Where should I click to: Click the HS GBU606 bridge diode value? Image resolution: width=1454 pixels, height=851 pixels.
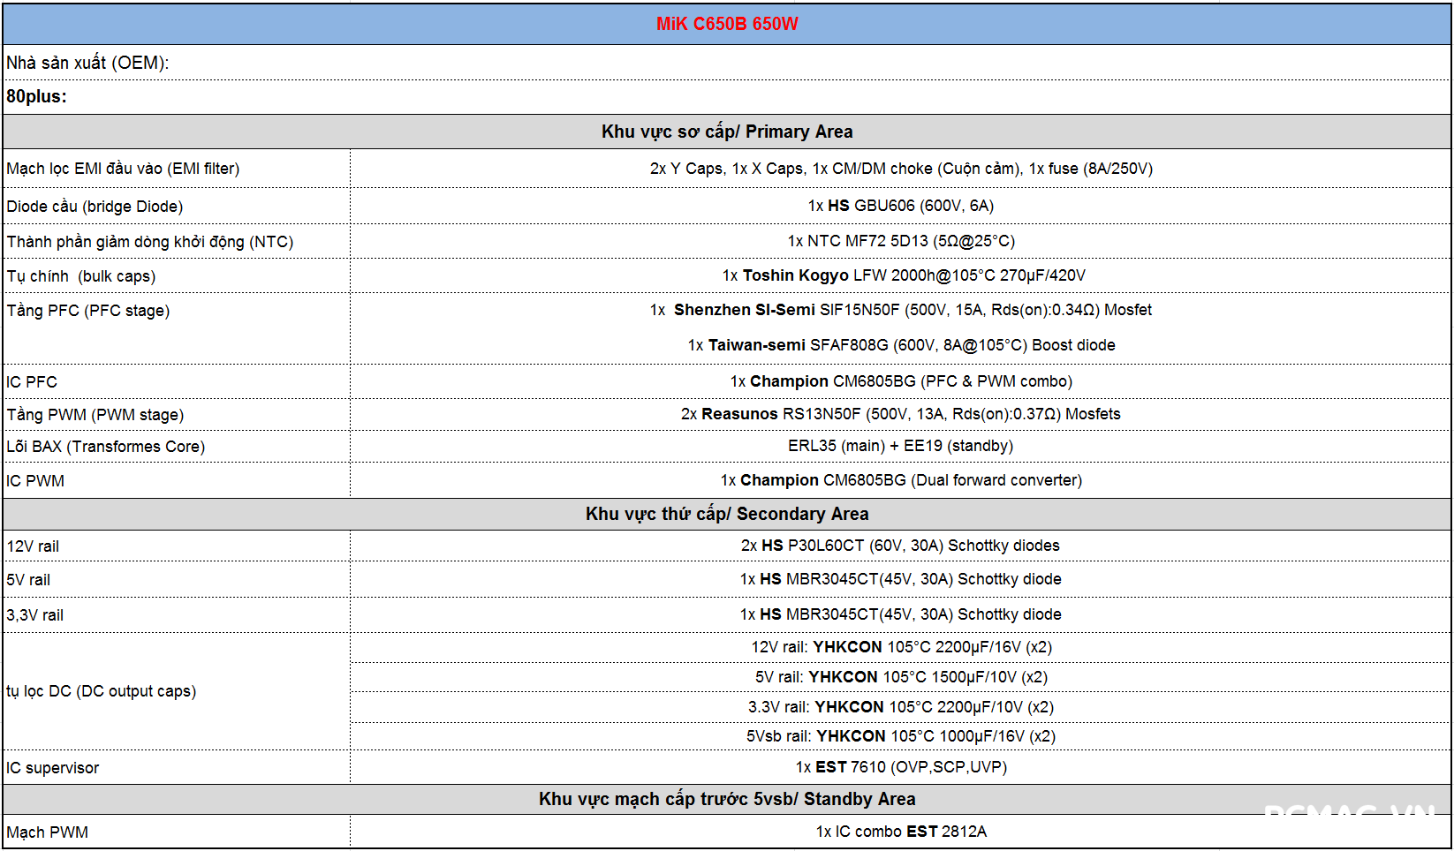click(900, 206)
